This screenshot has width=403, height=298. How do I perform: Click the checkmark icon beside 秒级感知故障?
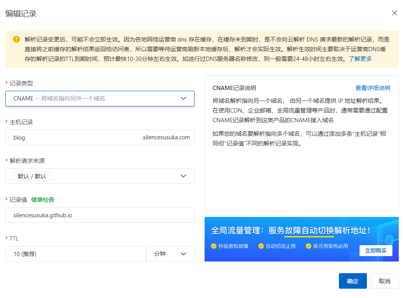[x=214, y=246]
